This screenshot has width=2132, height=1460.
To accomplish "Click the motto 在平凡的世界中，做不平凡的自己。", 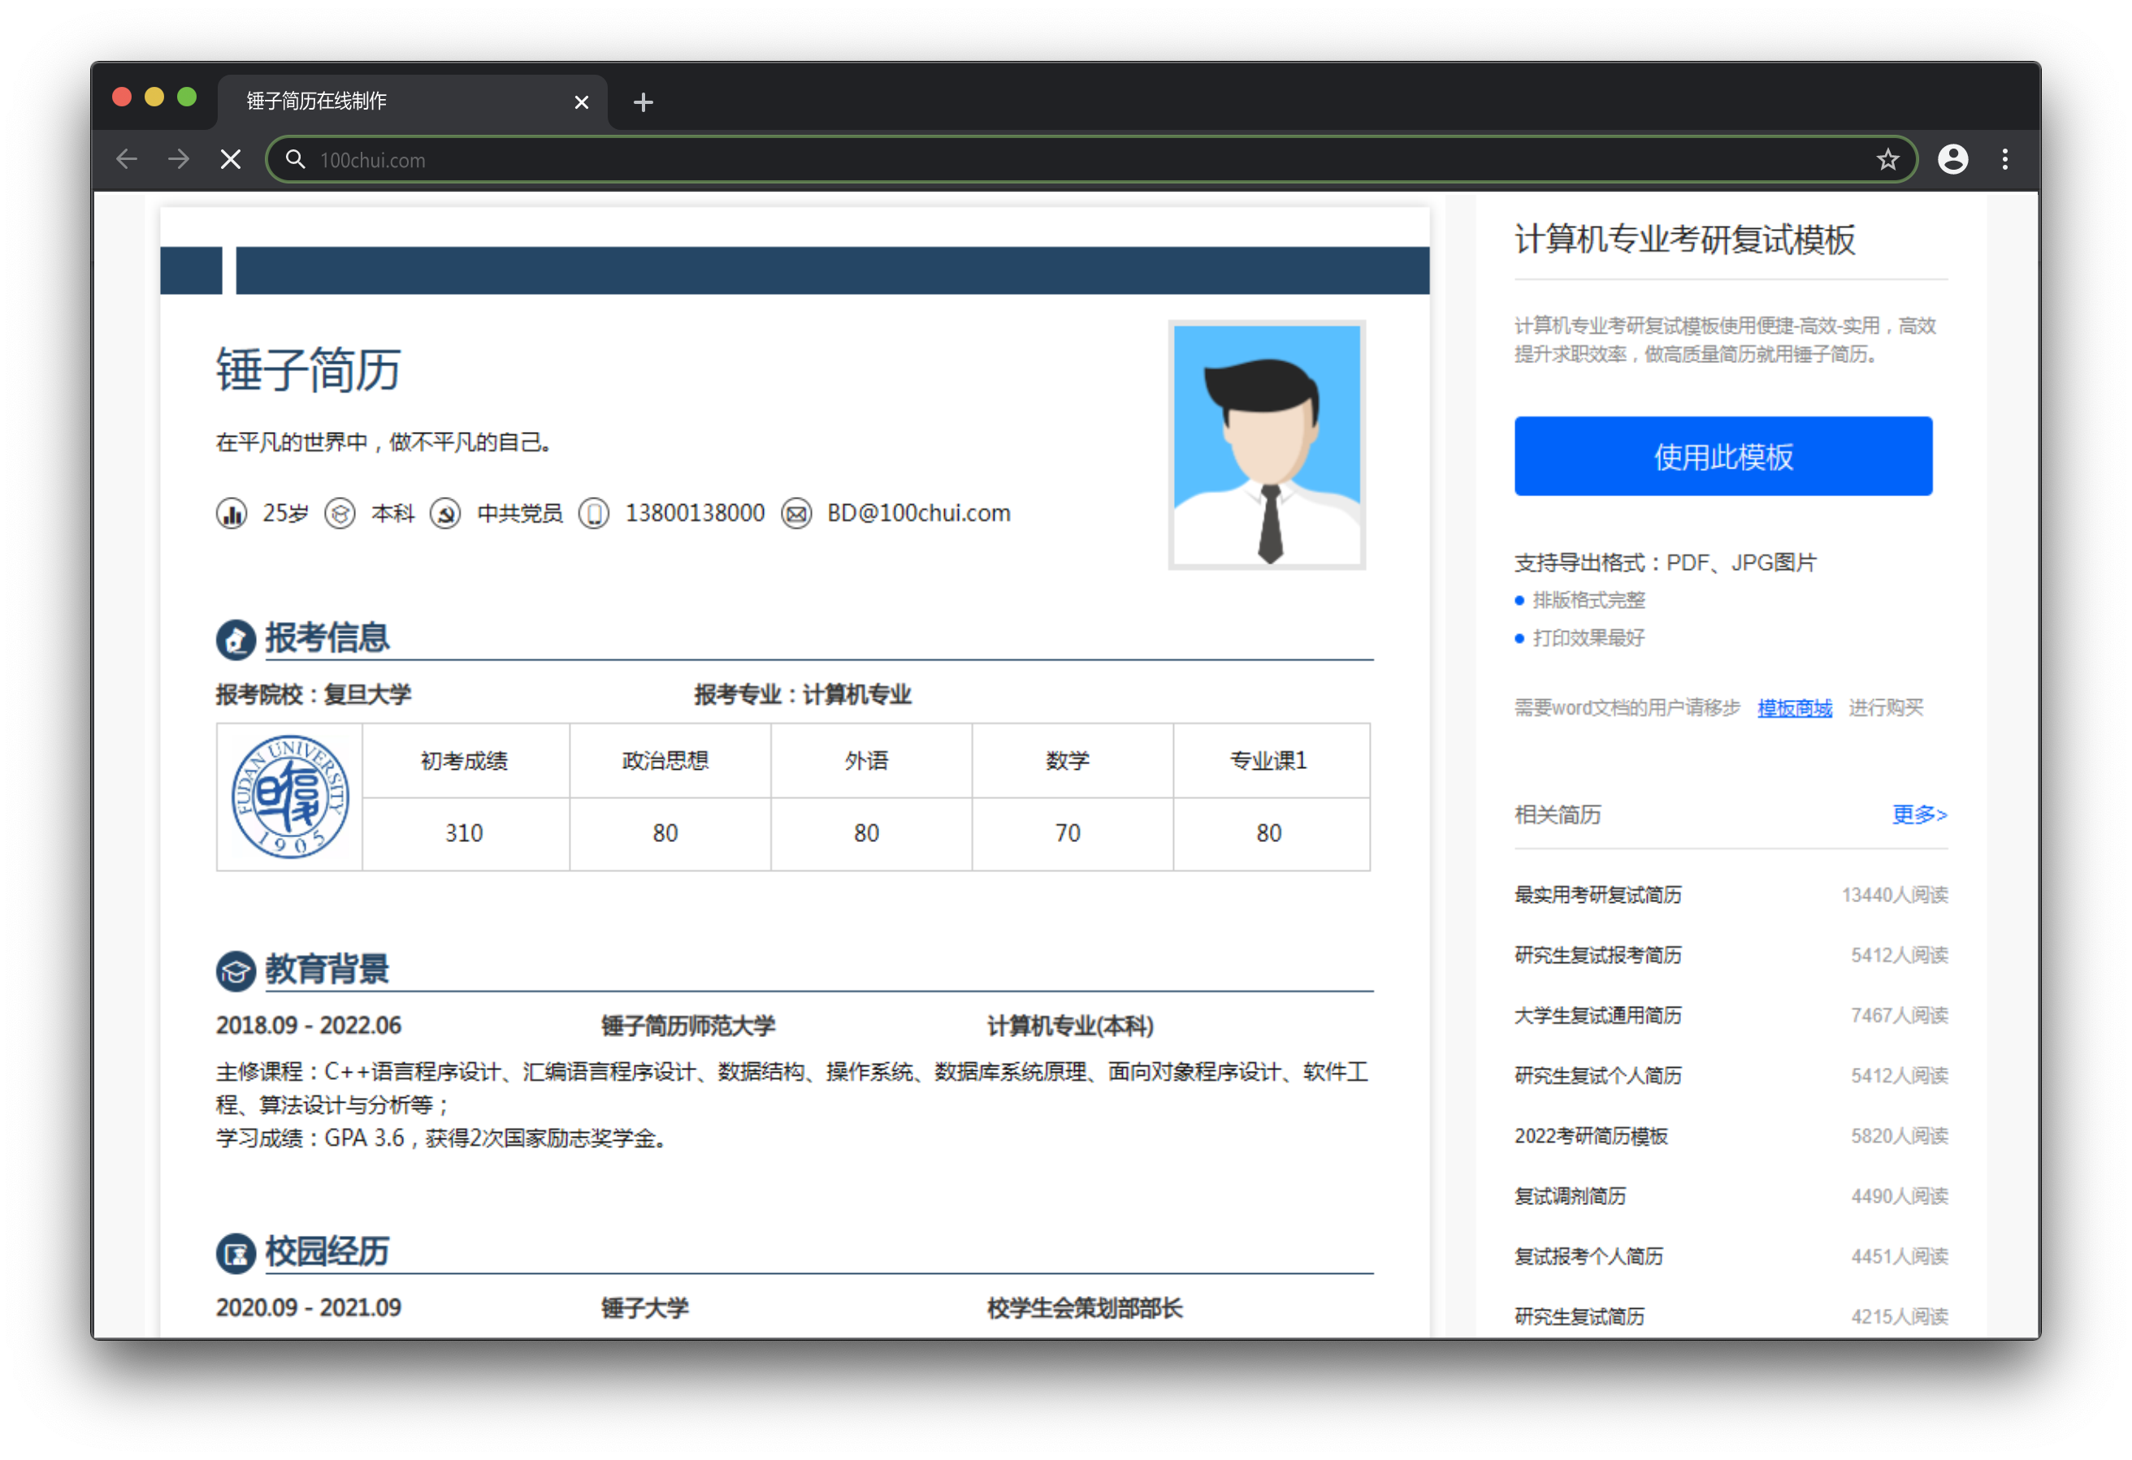I will [384, 443].
